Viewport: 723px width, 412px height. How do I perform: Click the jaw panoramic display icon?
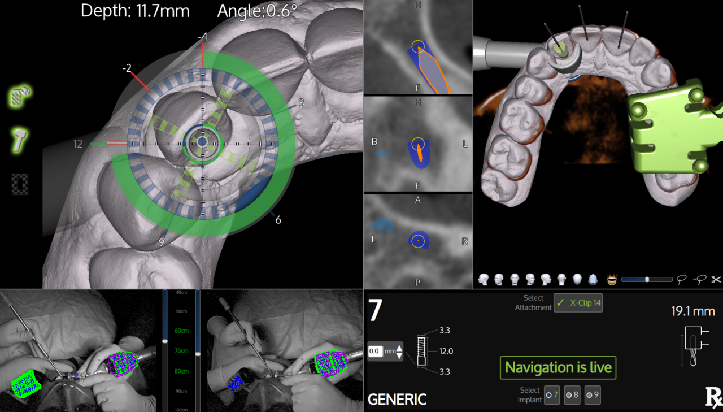click(x=611, y=279)
